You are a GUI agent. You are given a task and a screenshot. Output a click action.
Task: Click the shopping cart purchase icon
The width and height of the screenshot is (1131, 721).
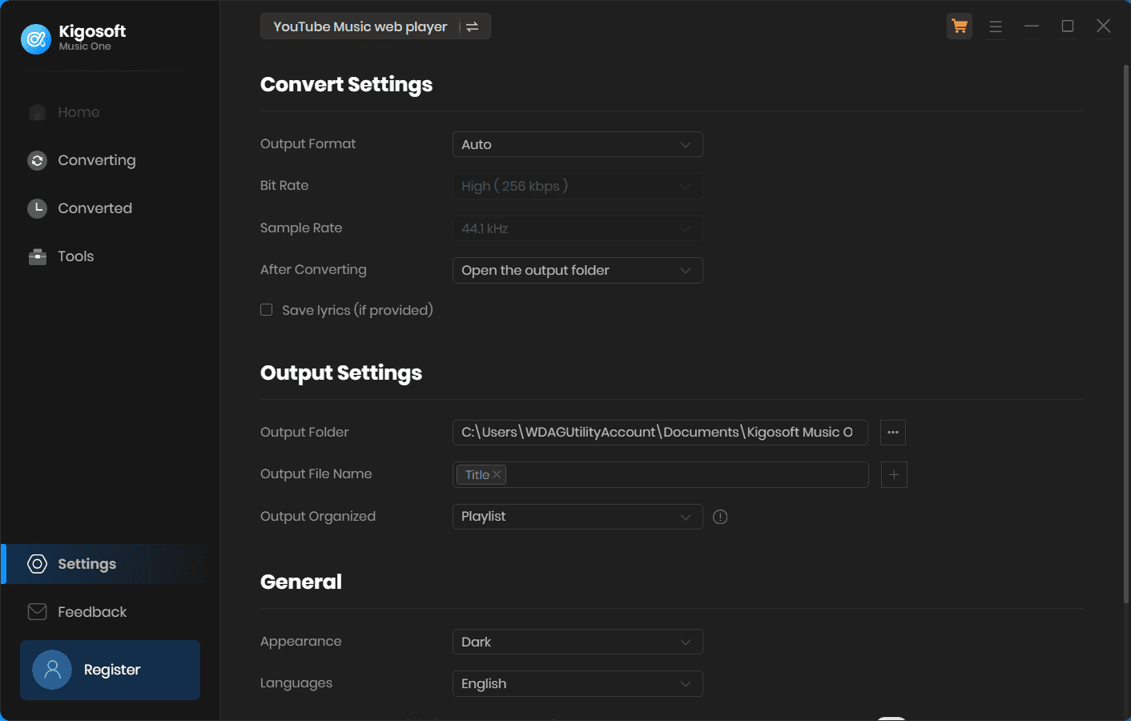pyautogui.click(x=960, y=26)
